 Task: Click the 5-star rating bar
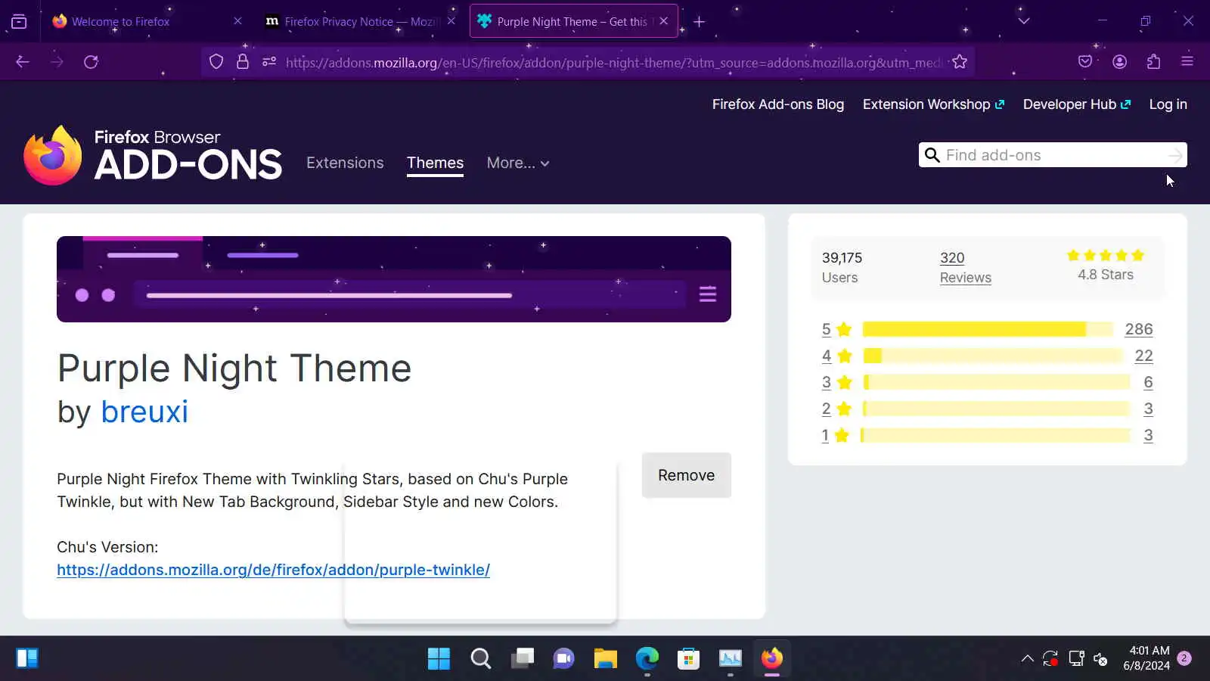coord(988,329)
